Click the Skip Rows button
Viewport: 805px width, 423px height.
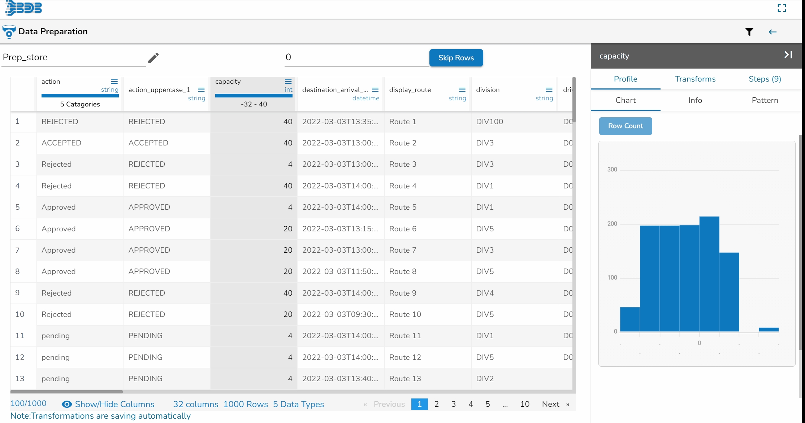click(x=456, y=58)
